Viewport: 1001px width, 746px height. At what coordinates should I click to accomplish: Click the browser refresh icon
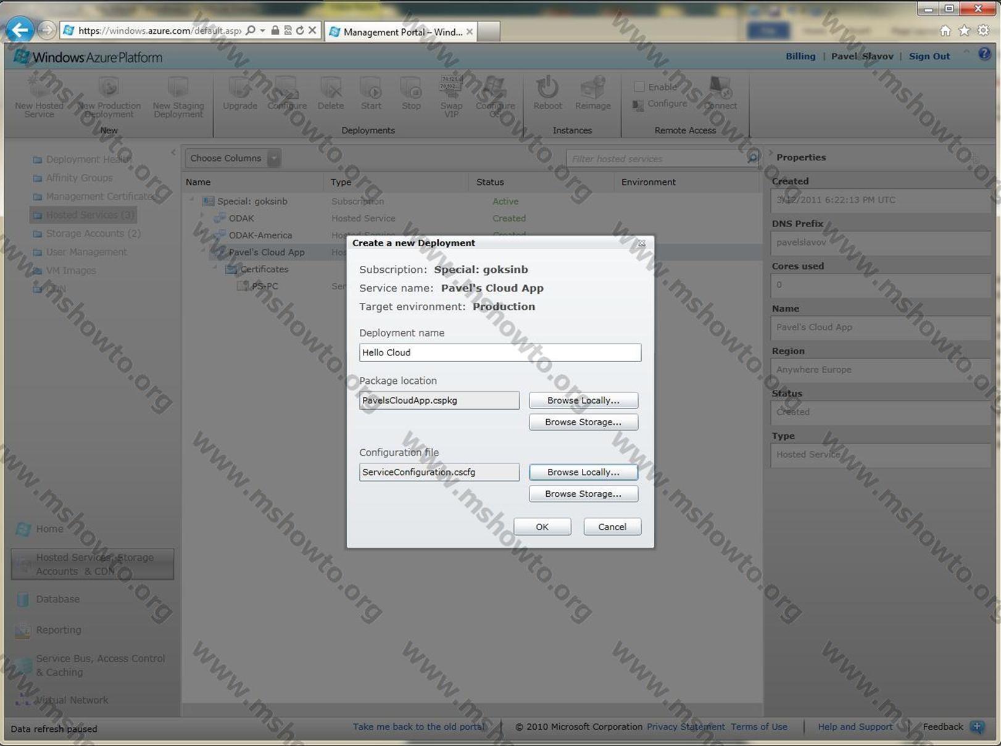click(300, 30)
